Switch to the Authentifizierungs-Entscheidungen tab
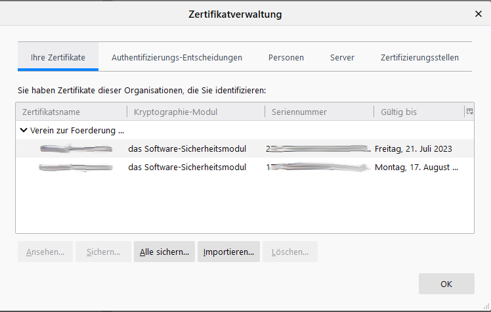The height and width of the screenshot is (312, 491). [x=177, y=58]
